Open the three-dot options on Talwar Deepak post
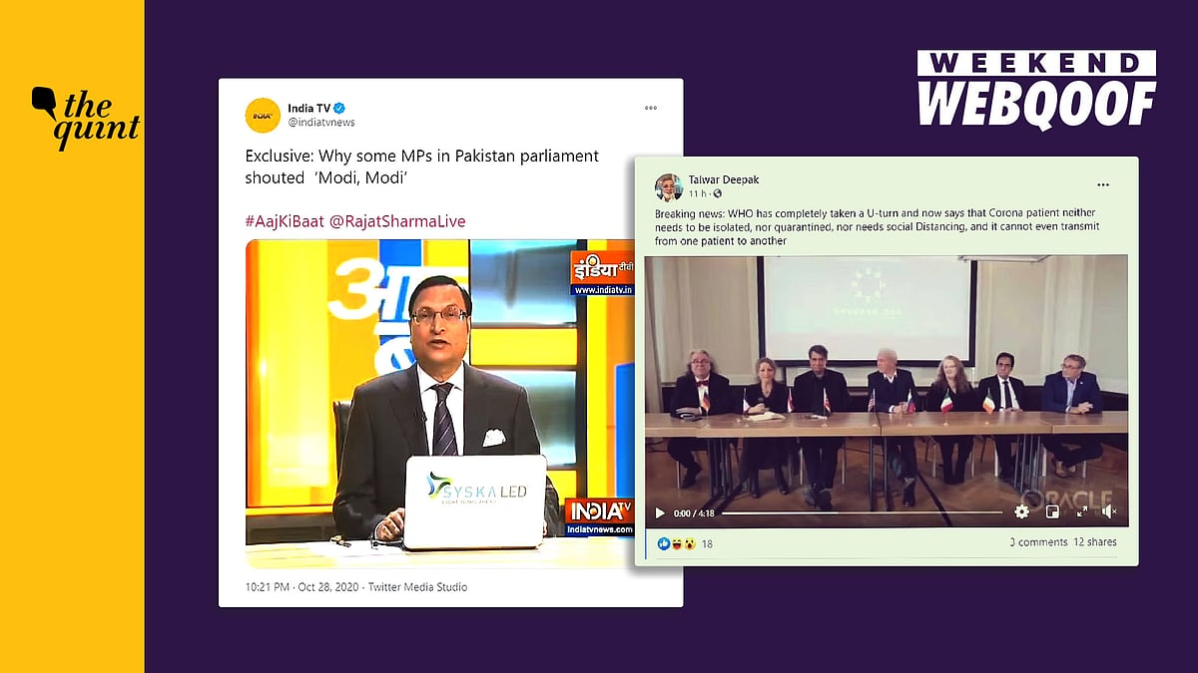This screenshot has height=673, width=1198. click(x=1103, y=184)
